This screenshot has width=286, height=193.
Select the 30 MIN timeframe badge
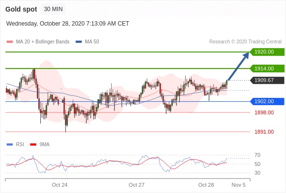(53, 9)
